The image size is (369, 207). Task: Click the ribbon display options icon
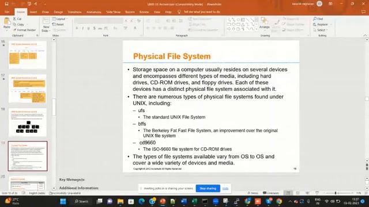coord(330,4)
